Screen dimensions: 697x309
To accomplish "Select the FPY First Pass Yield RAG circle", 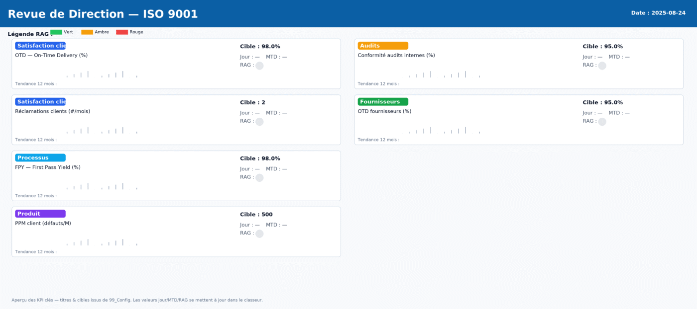I will click(x=259, y=178).
